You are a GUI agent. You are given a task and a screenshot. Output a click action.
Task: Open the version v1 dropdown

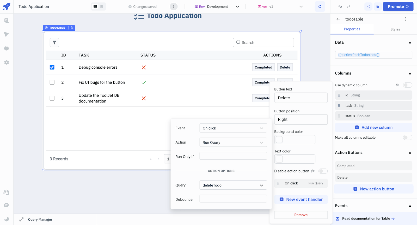click(x=280, y=7)
